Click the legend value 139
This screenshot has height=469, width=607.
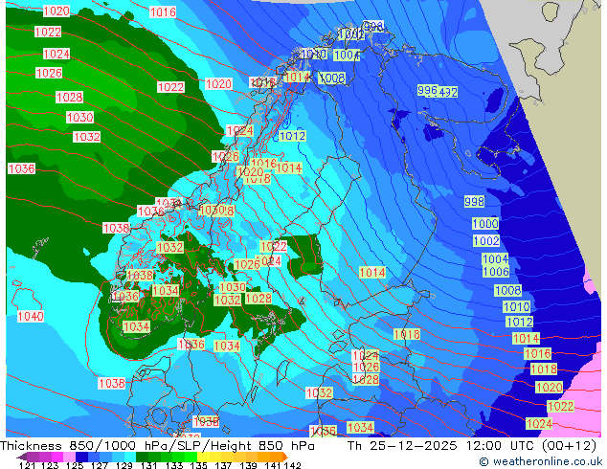point(248,465)
